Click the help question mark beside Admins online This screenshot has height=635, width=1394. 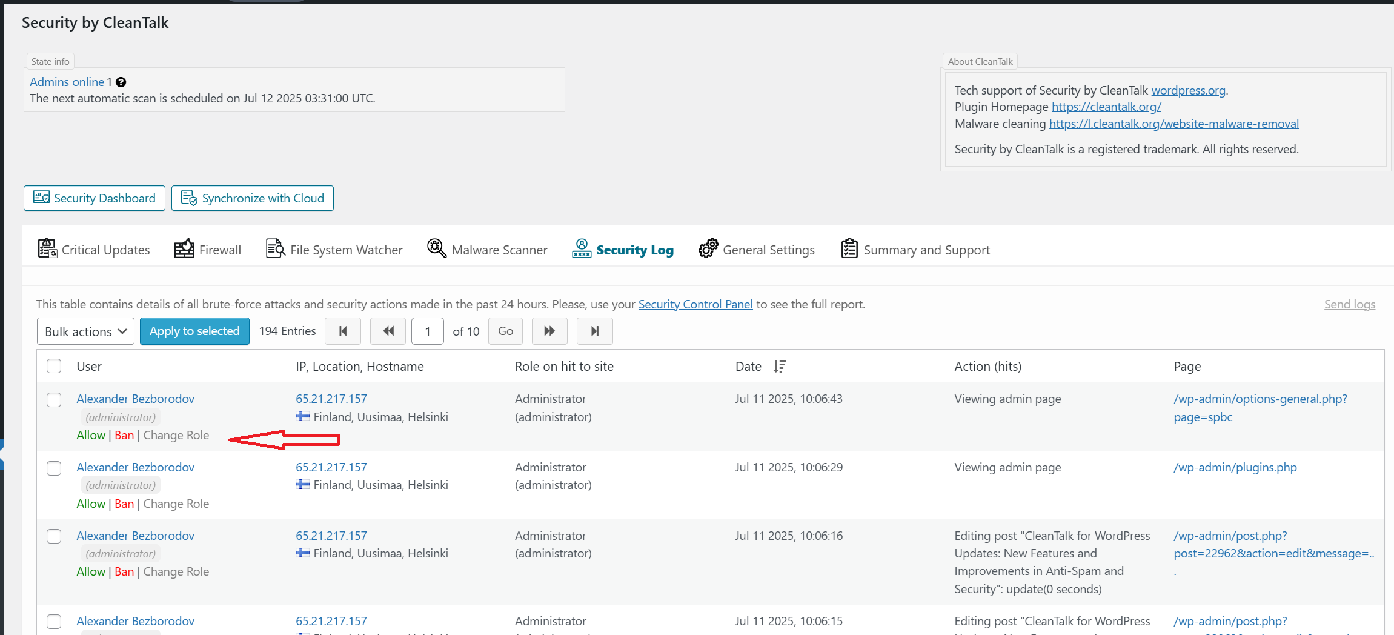(x=121, y=82)
